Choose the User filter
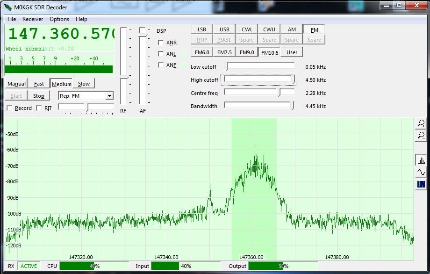 pyautogui.click(x=292, y=52)
